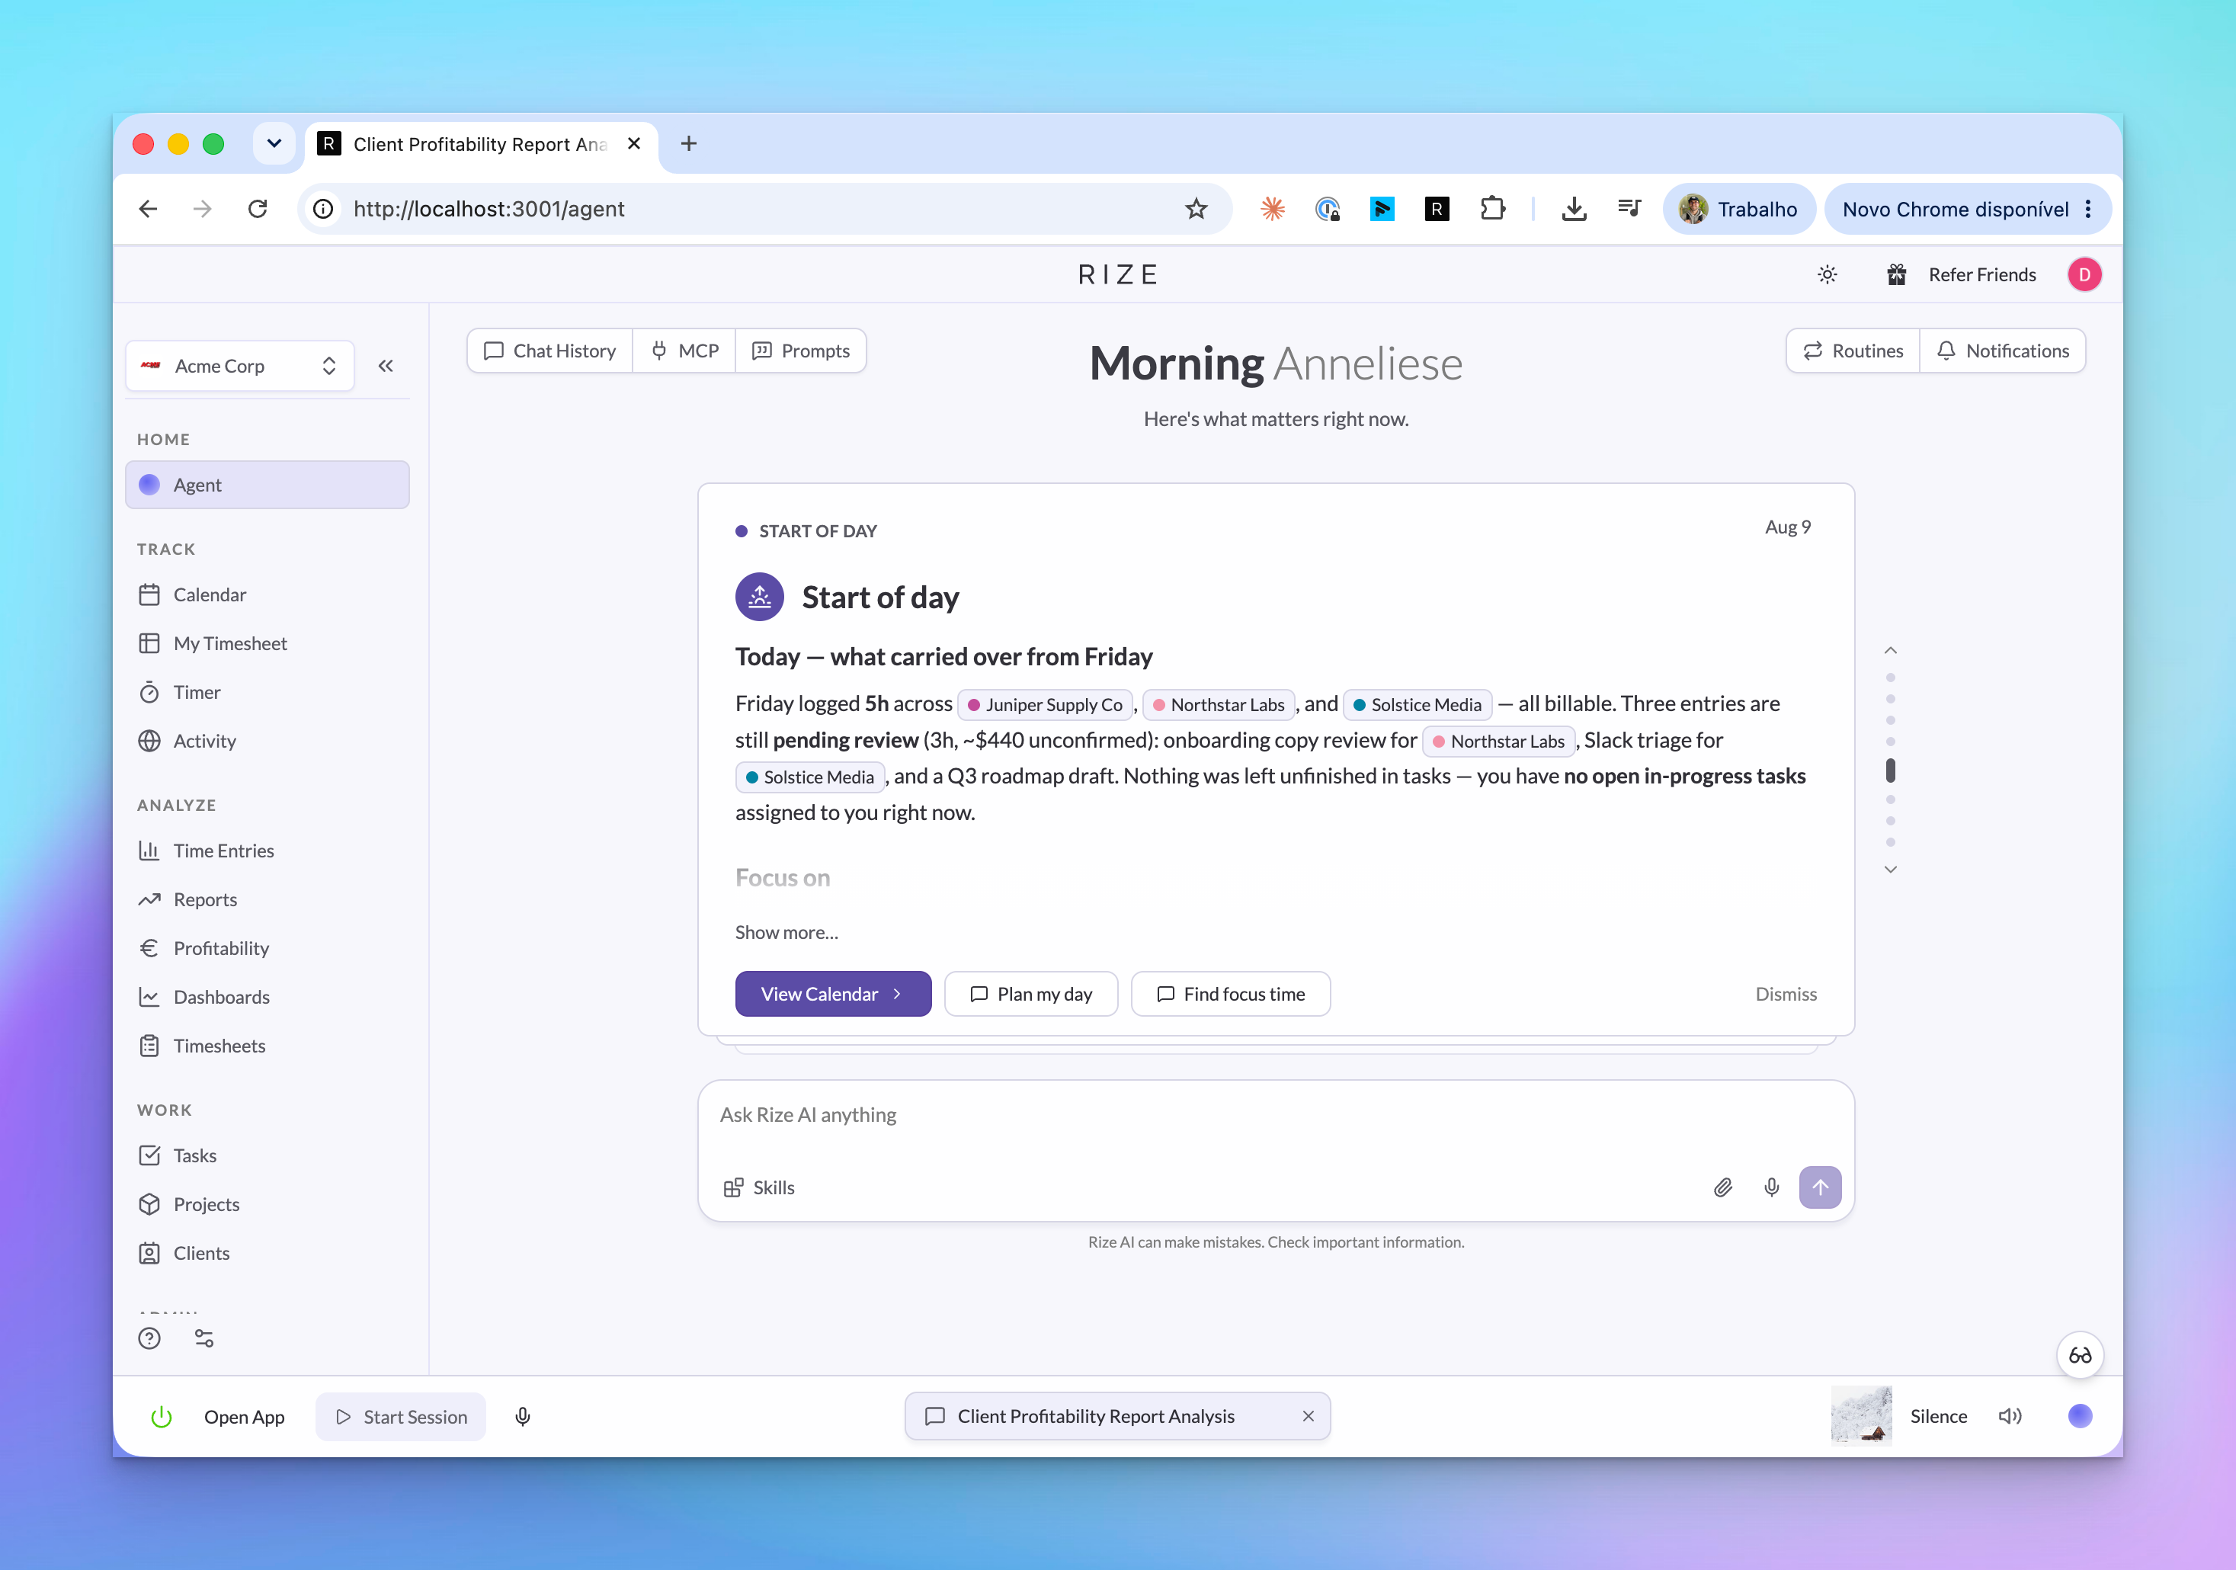Open sidebar settings sliders icon
The height and width of the screenshot is (1570, 2236).
tap(203, 1338)
